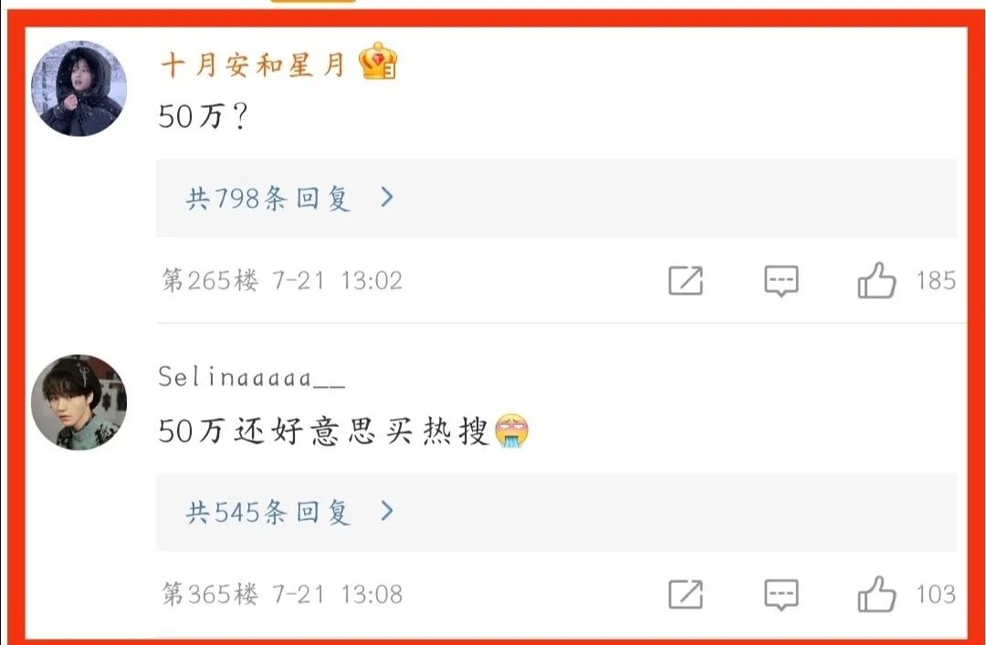This screenshot has height=645, width=986.
Task: Reply to 第365楼 via the speech bubble icon
Action: click(x=781, y=595)
